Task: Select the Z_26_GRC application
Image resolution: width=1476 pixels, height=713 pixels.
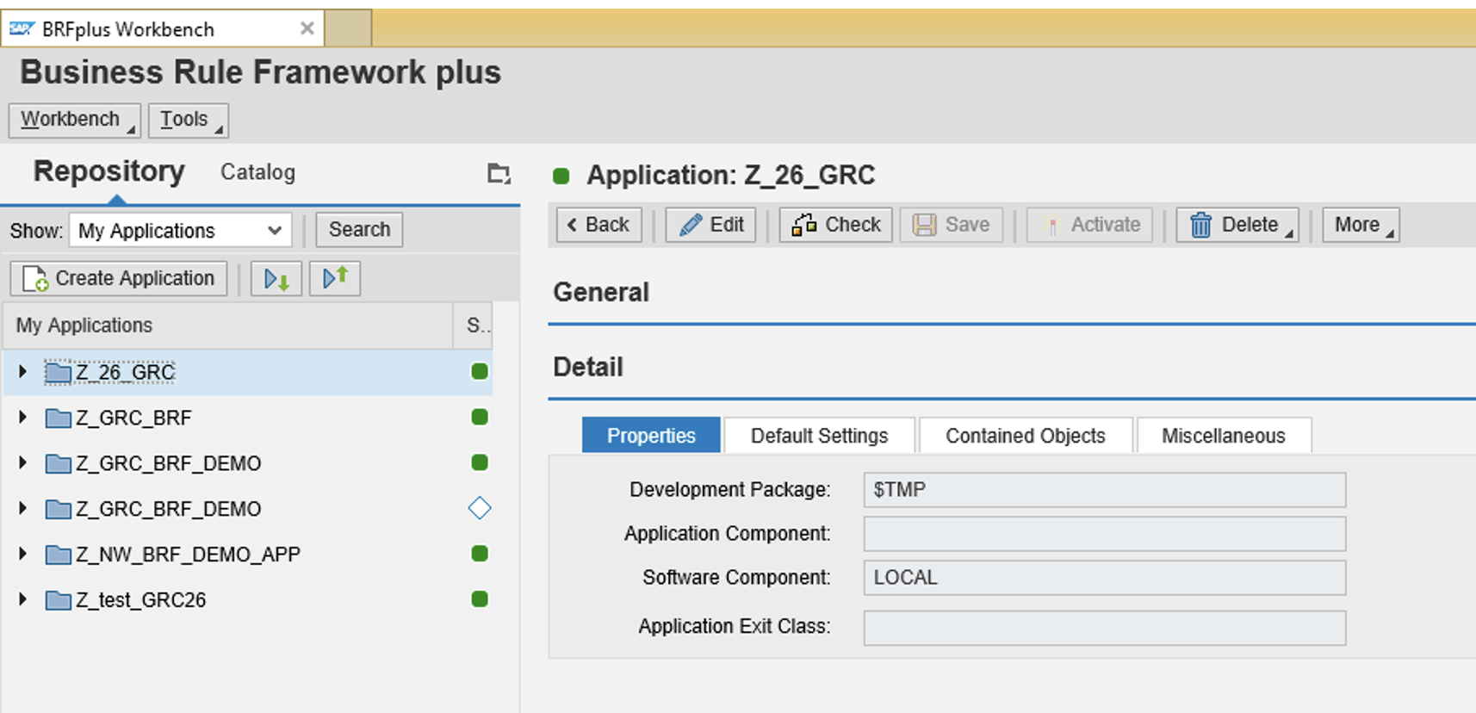Action: (x=126, y=372)
